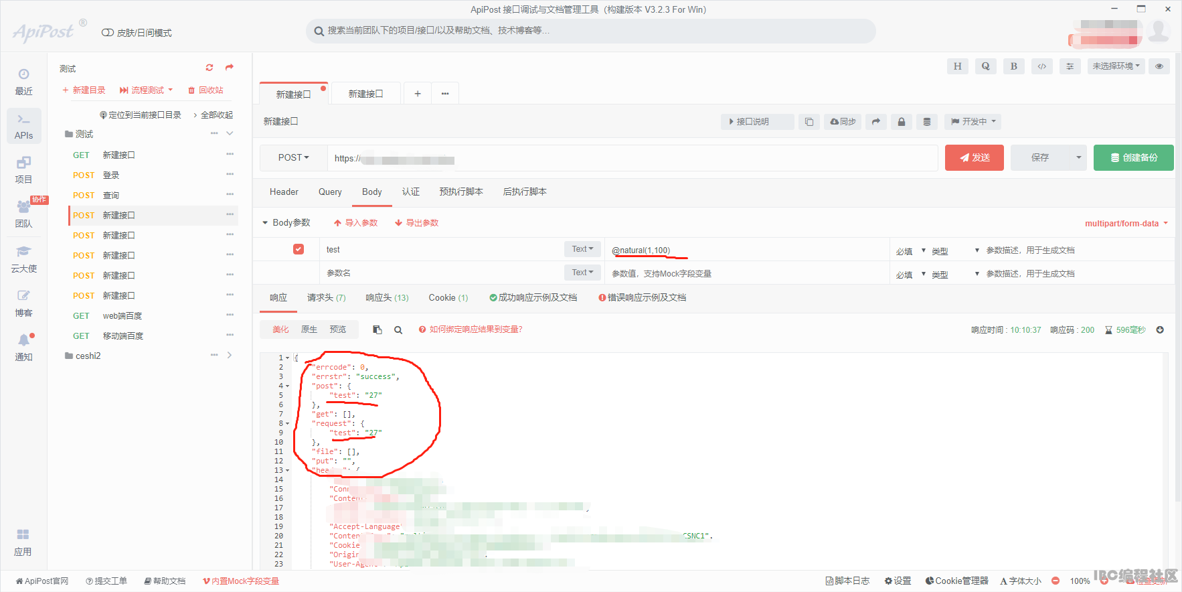
Task: Open the 项目 project sidebar icon
Action: (23, 170)
